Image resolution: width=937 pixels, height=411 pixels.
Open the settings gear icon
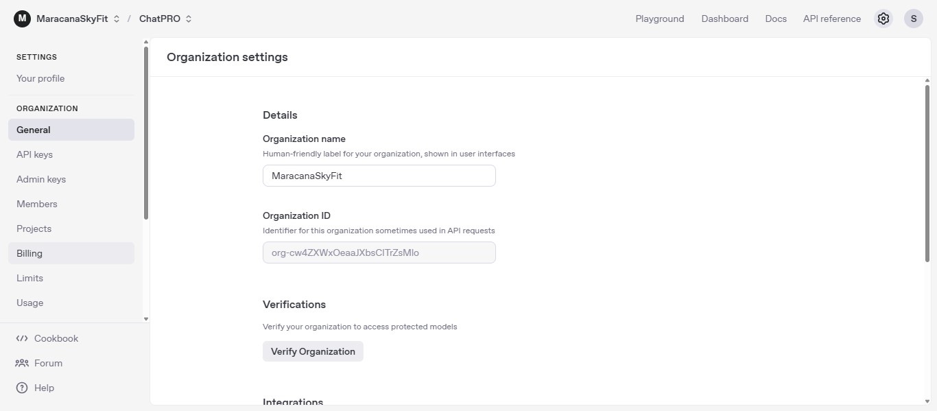883,19
